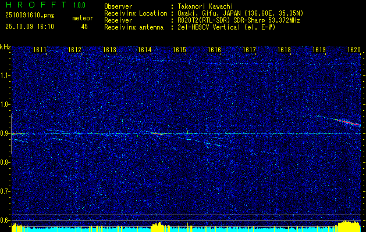Click the 'Observer' field label
Viewport: 366px width, 232px height.
[118, 6]
